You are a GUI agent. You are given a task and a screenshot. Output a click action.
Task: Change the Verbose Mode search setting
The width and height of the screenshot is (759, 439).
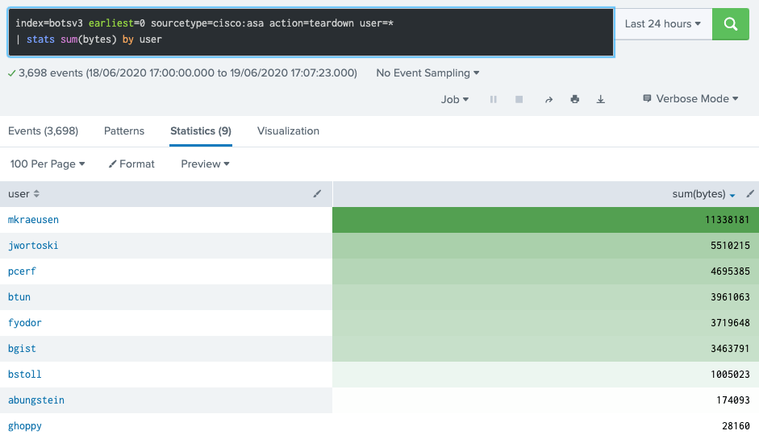[690, 99]
